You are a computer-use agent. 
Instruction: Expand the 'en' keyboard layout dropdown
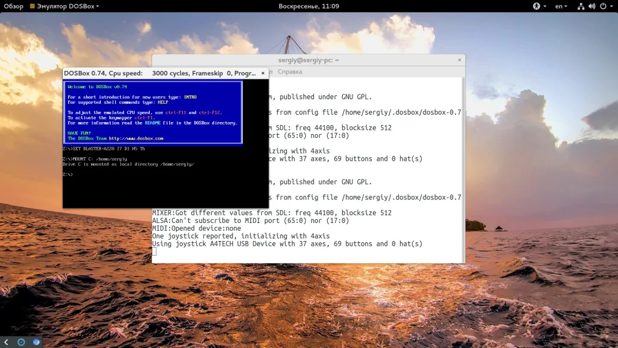[x=561, y=6]
